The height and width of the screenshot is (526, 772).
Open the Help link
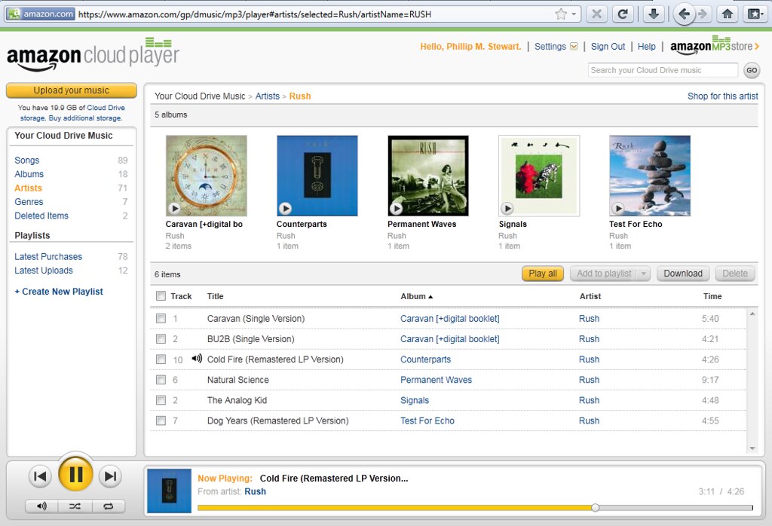(646, 46)
